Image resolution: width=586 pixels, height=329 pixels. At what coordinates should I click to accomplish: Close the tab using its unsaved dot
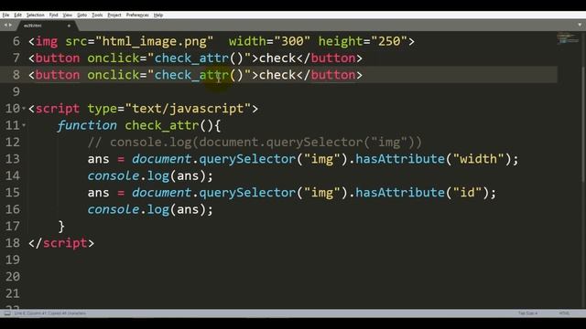69,26
